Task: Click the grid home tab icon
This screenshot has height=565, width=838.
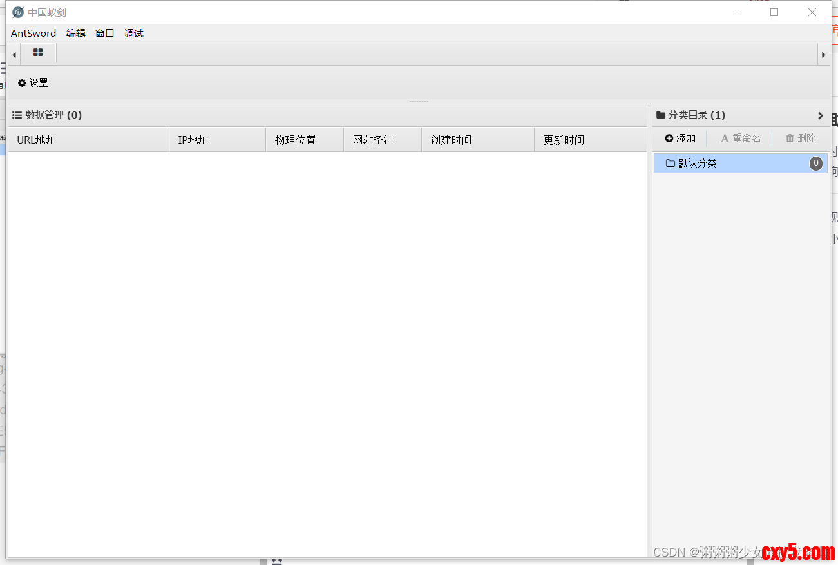Action: (x=38, y=53)
